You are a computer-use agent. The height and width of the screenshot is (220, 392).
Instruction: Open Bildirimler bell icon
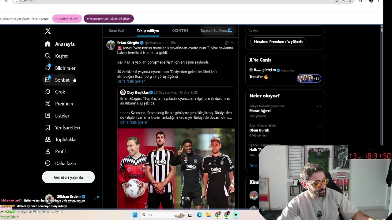pyautogui.click(x=47, y=68)
